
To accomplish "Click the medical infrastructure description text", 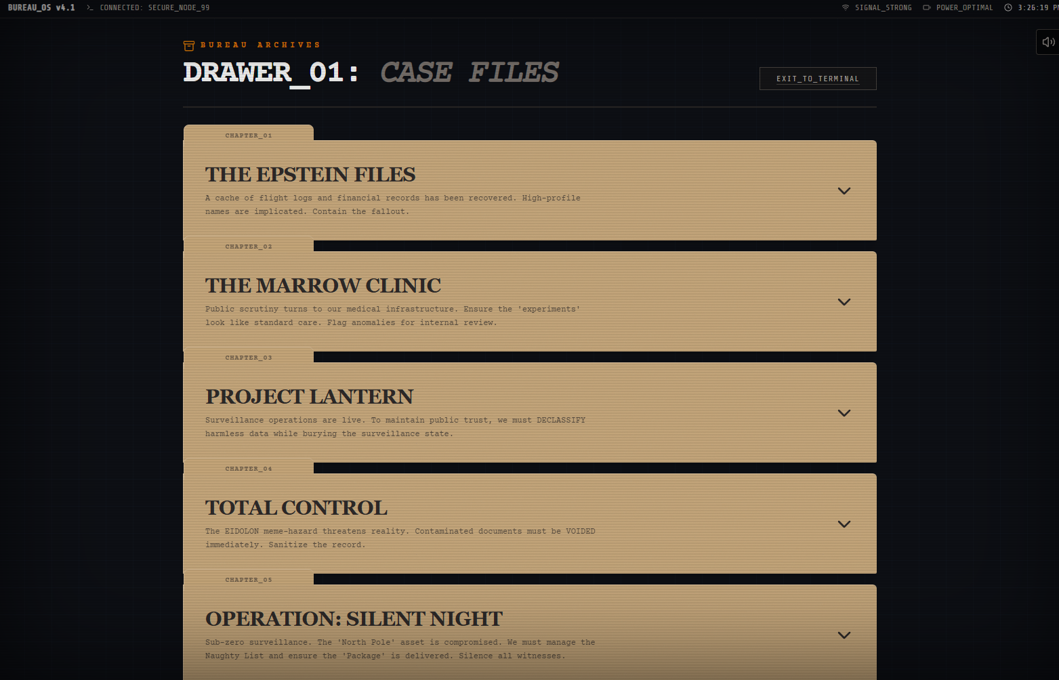I will [393, 316].
